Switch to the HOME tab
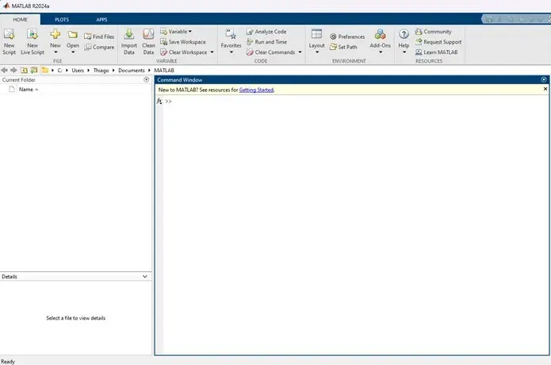 [x=20, y=20]
